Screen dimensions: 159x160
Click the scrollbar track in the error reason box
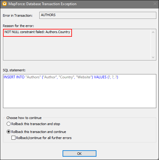click(x=153, y=45)
